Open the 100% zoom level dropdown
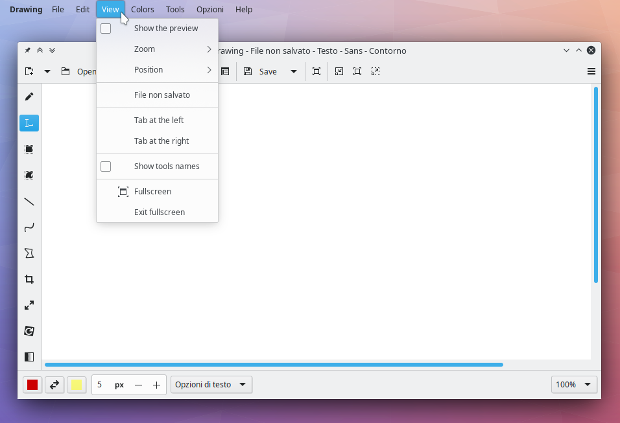The image size is (620, 423). coord(574,385)
